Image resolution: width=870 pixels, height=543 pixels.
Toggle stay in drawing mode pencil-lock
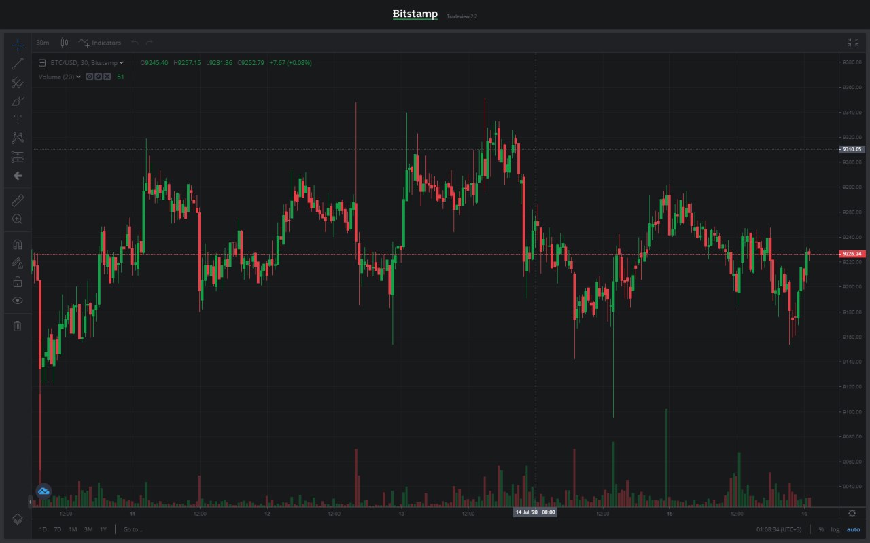click(18, 263)
